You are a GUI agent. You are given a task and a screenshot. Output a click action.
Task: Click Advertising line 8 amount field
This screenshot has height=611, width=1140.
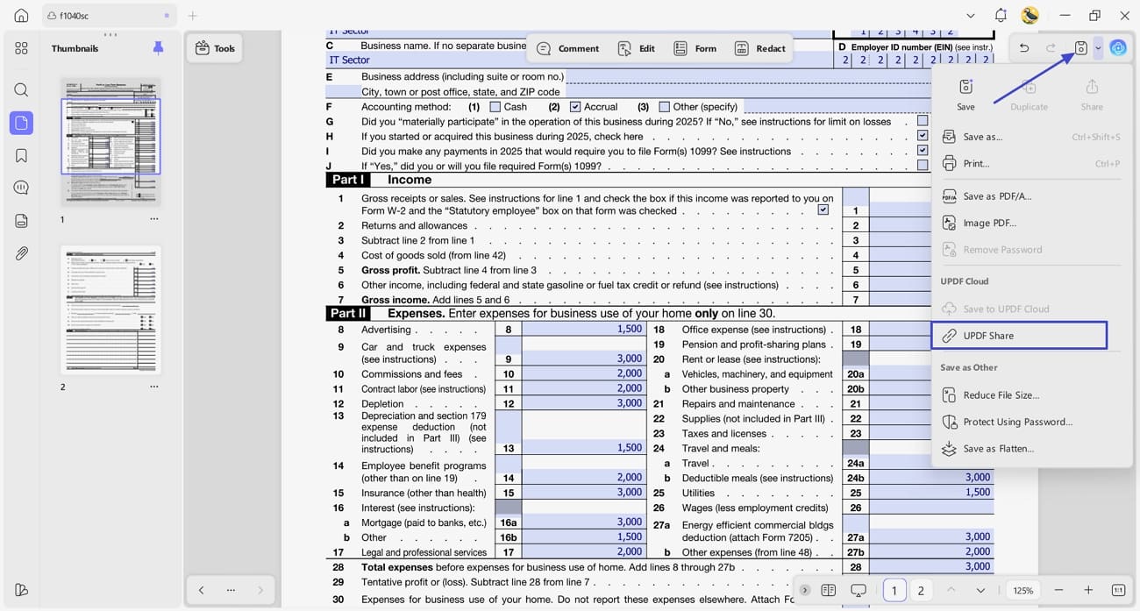coord(584,330)
